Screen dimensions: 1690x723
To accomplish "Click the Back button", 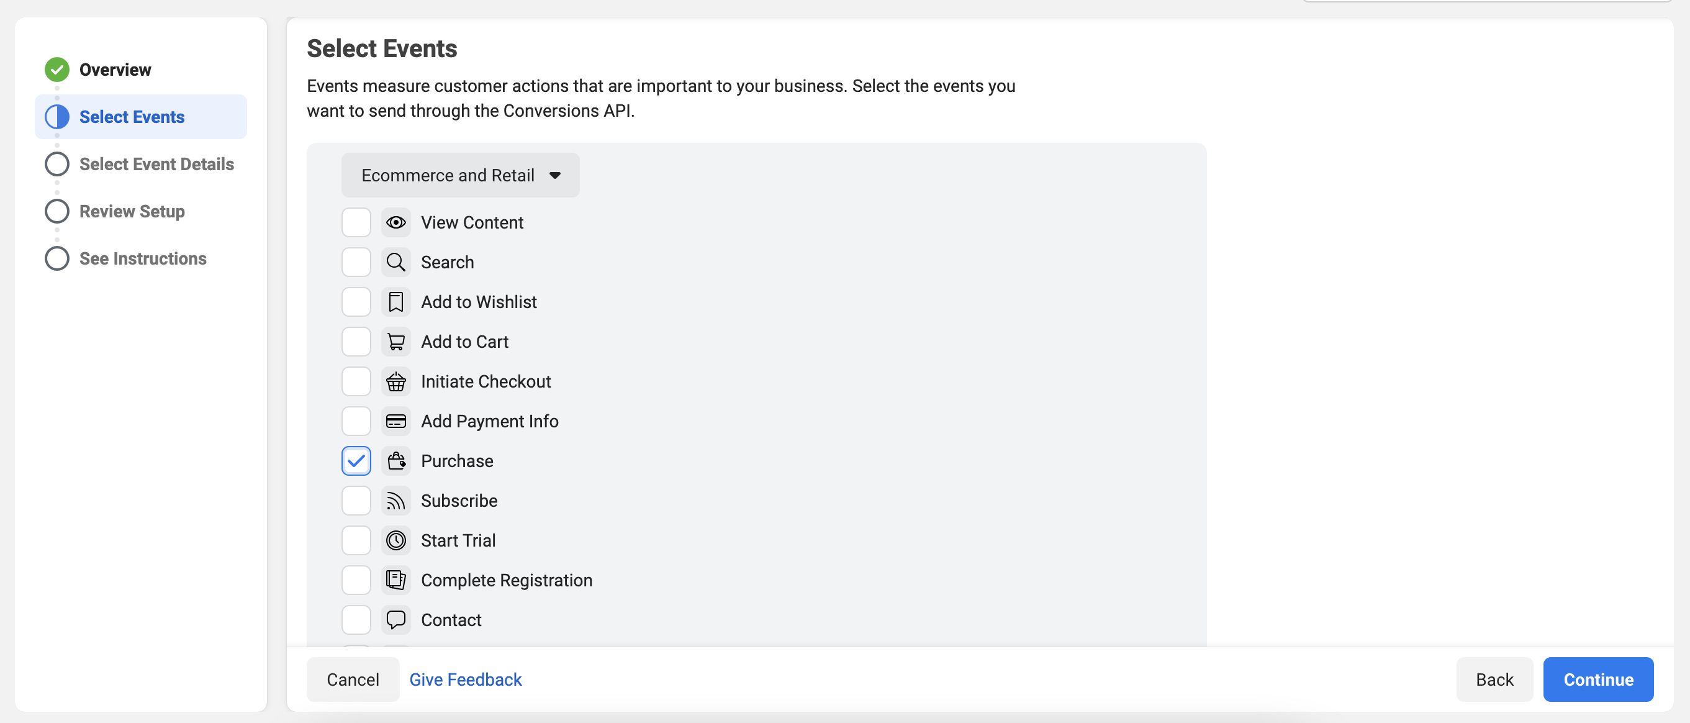I will 1494,679.
